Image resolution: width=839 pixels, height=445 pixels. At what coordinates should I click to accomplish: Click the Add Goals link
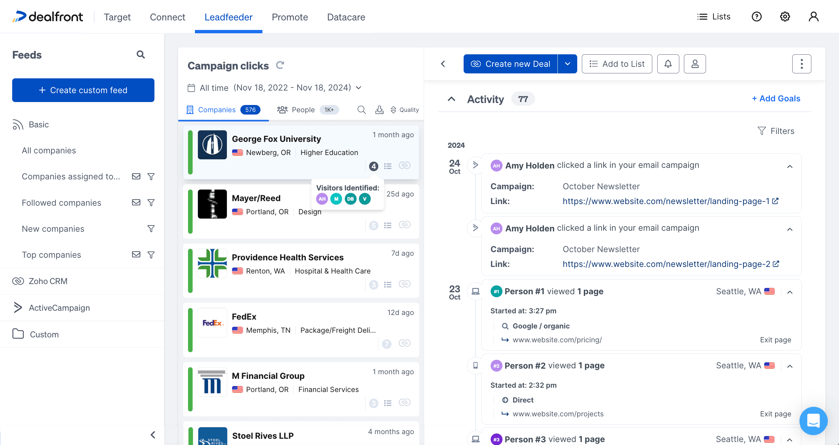click(776, 98)
